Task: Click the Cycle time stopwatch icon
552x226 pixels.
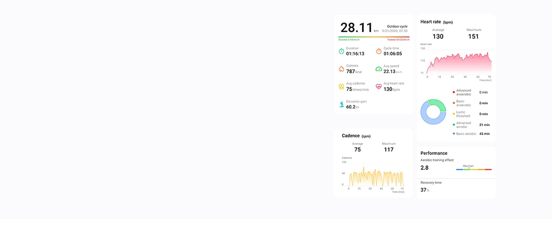Action: click(x=379, y=51)
